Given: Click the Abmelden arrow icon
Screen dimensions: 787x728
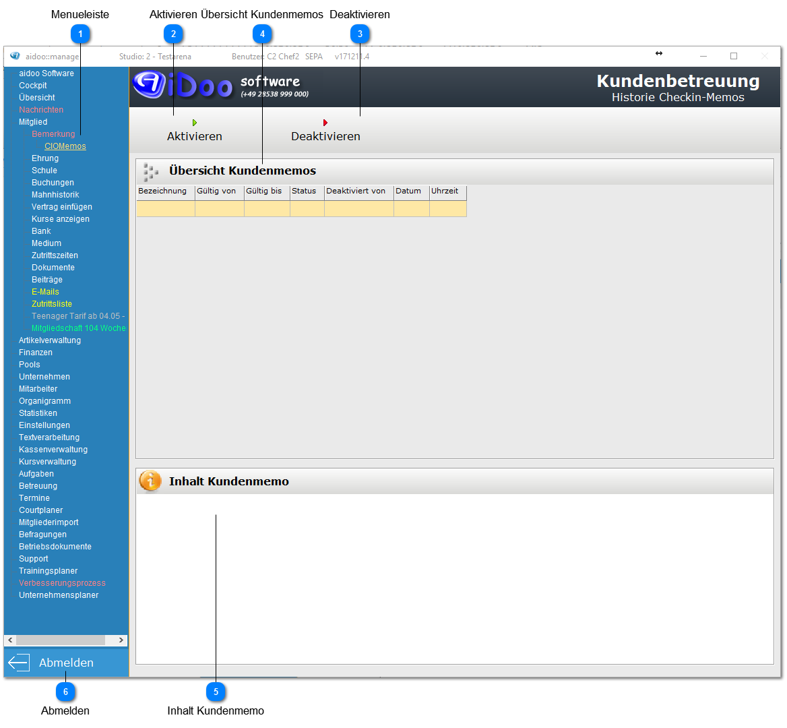Looking at the screenshot, I should (x=19, y=663).
